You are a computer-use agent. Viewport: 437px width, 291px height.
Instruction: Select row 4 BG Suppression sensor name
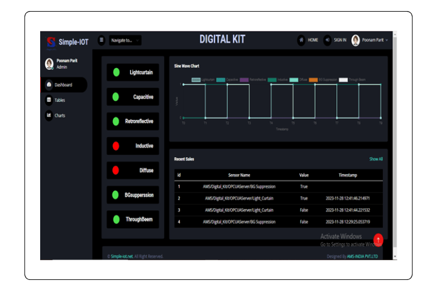pyautogui.click(x=239, y=222)
